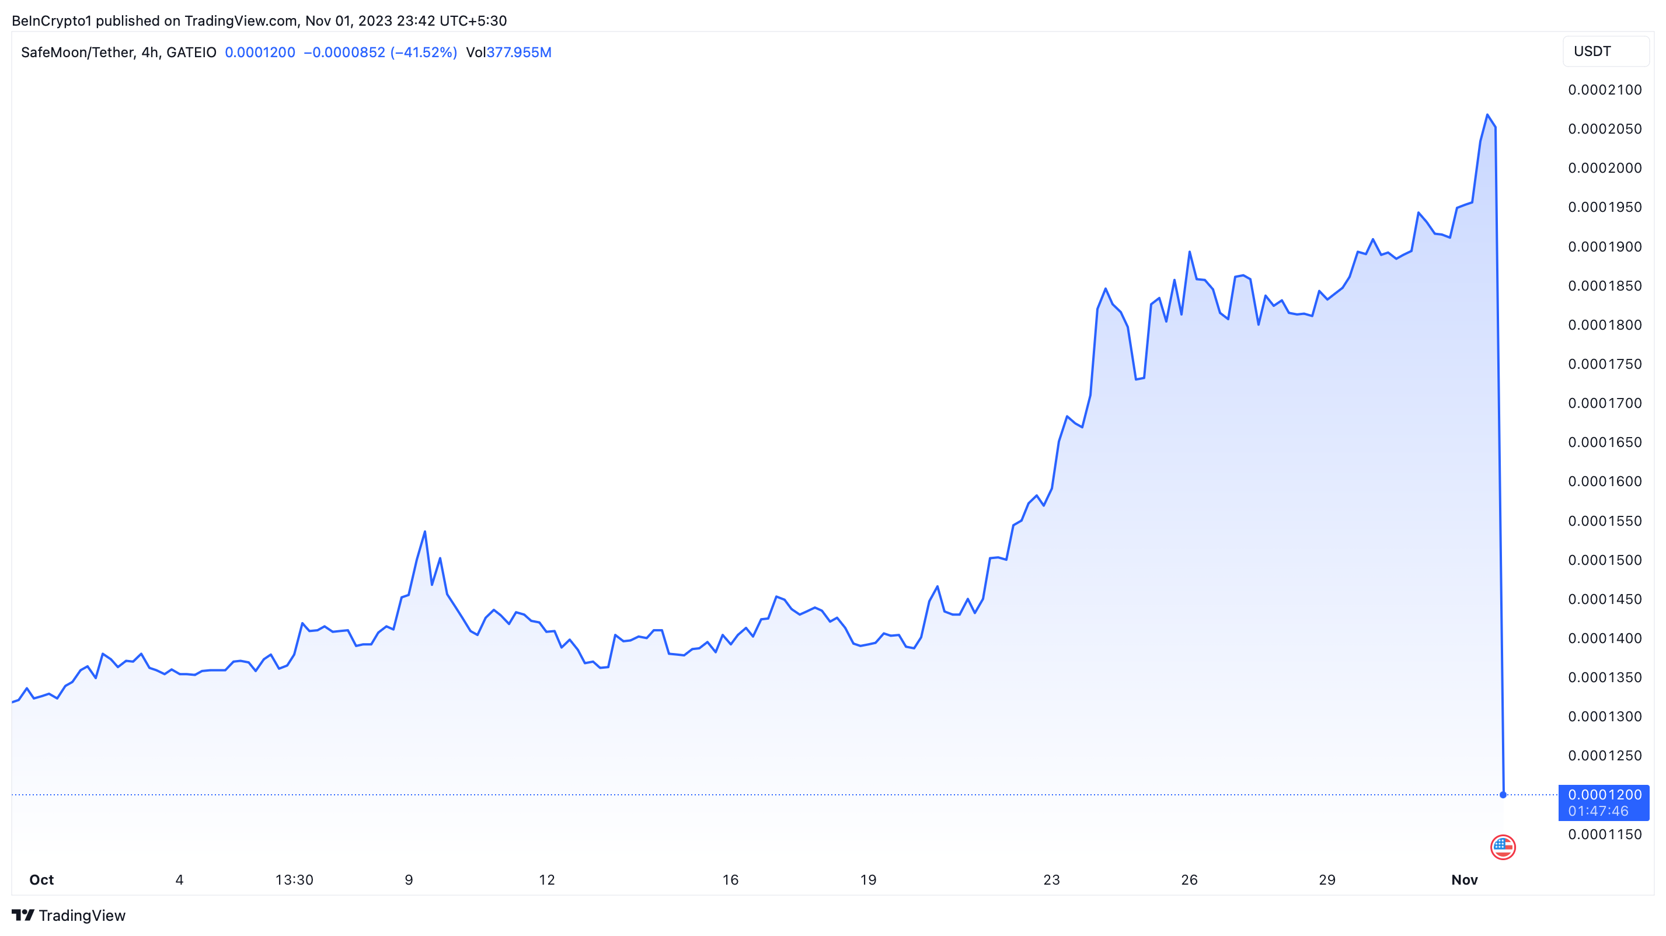Click the 0.0001200 price in legend
The image size is (1666, 936).
pos(260,53)
